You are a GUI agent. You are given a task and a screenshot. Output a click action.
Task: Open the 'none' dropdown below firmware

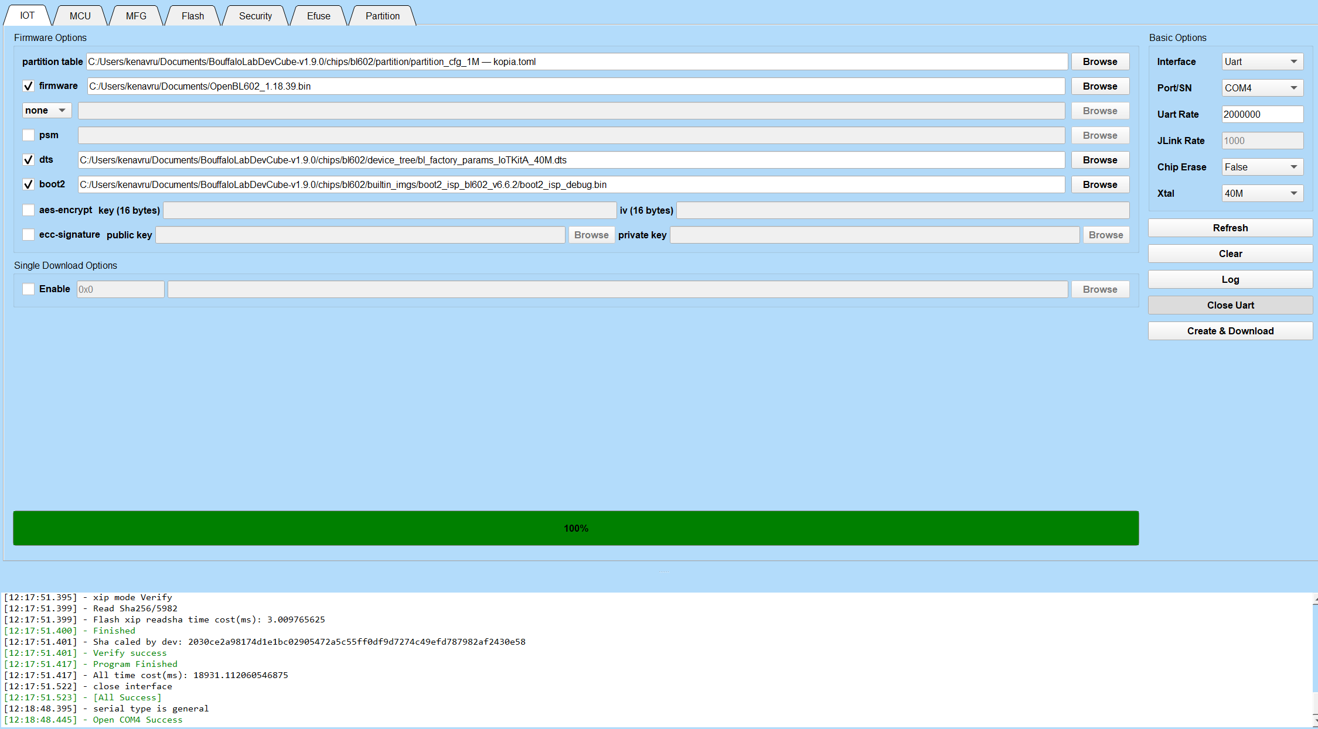[47, 111]
